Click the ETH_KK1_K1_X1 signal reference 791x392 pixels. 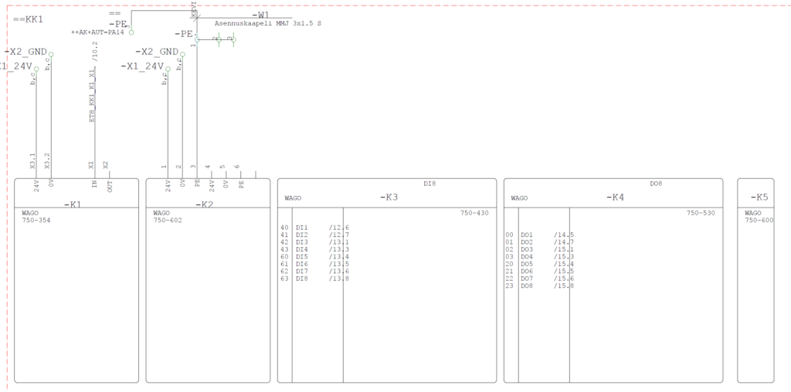92,95
